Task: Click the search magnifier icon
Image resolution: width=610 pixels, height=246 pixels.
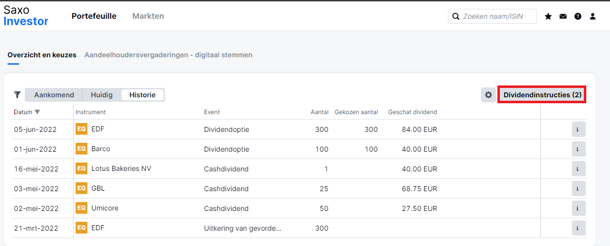Action: point(455,16)
